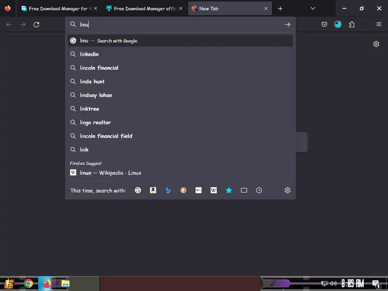Choose the lincoln financial suggestion
This screenshot has height=291, width=388.
point(180,68)
